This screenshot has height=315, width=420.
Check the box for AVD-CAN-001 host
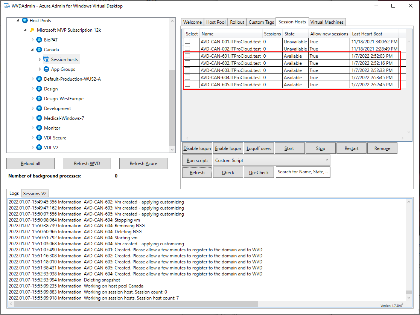click(187, 41)
